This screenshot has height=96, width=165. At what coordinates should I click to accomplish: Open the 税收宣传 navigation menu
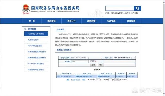pos(131,21)
